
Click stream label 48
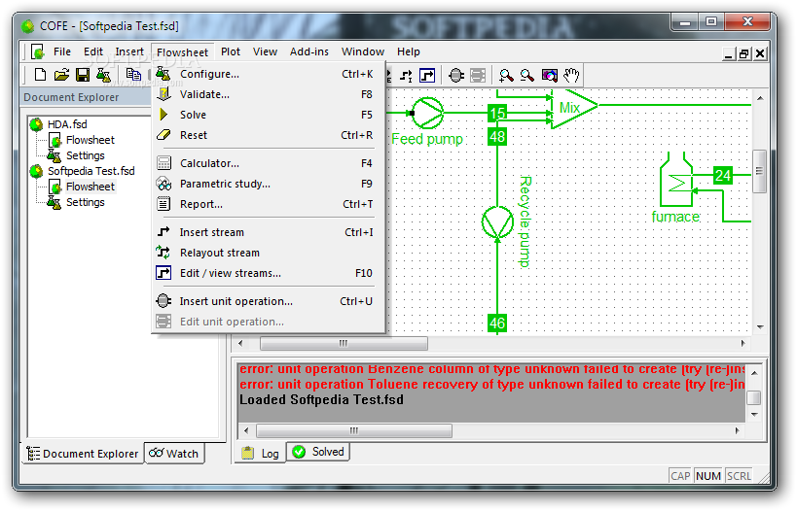[x=497, y=136]
